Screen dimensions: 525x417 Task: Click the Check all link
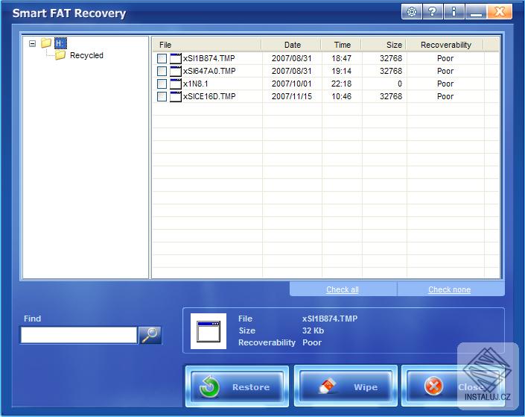(343, 289)
